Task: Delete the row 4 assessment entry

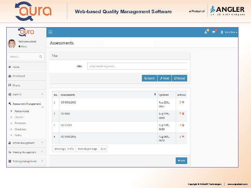Action: click(183, 136)
